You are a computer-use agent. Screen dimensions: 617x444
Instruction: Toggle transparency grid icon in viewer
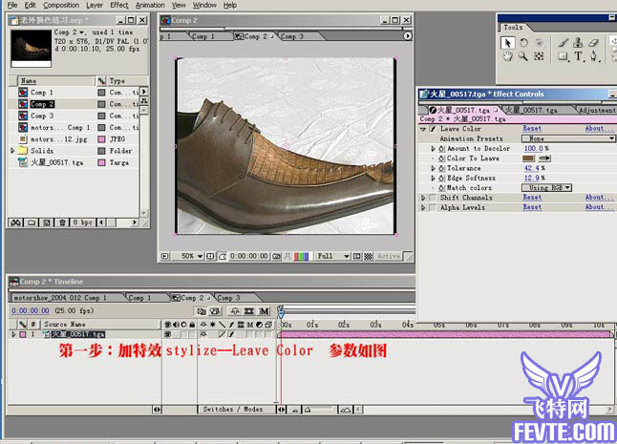coord(368,257)
